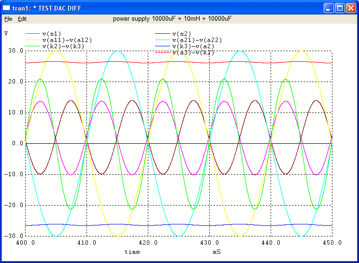
Task: Maximize the tran1 plot window
Action: [x=340, y=8]
